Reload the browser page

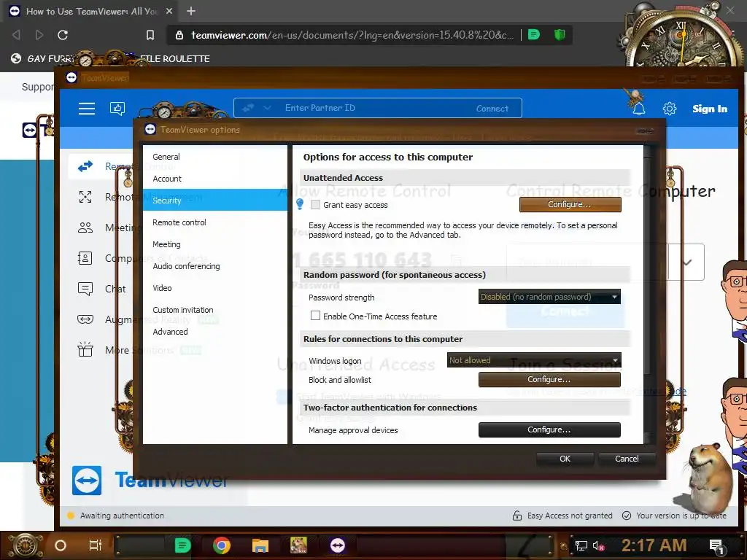[x=63, y=35]
